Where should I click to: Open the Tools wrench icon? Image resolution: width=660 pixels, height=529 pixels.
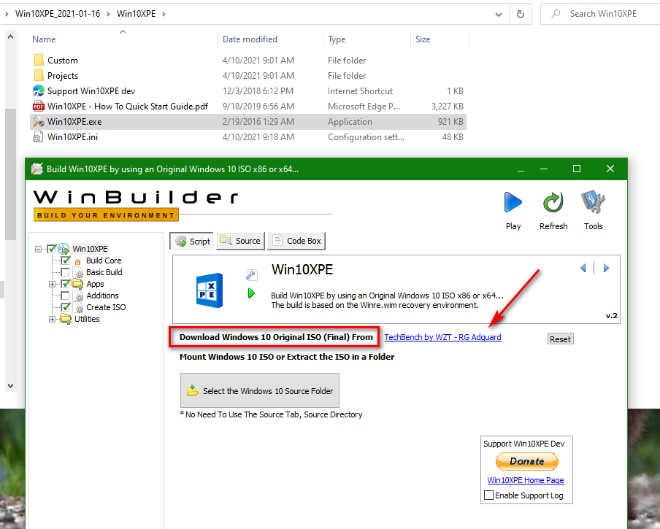tap(593, 202)
